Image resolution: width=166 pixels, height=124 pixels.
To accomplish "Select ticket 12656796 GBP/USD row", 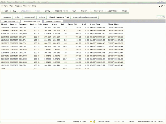I will click(x=63, y=34).
